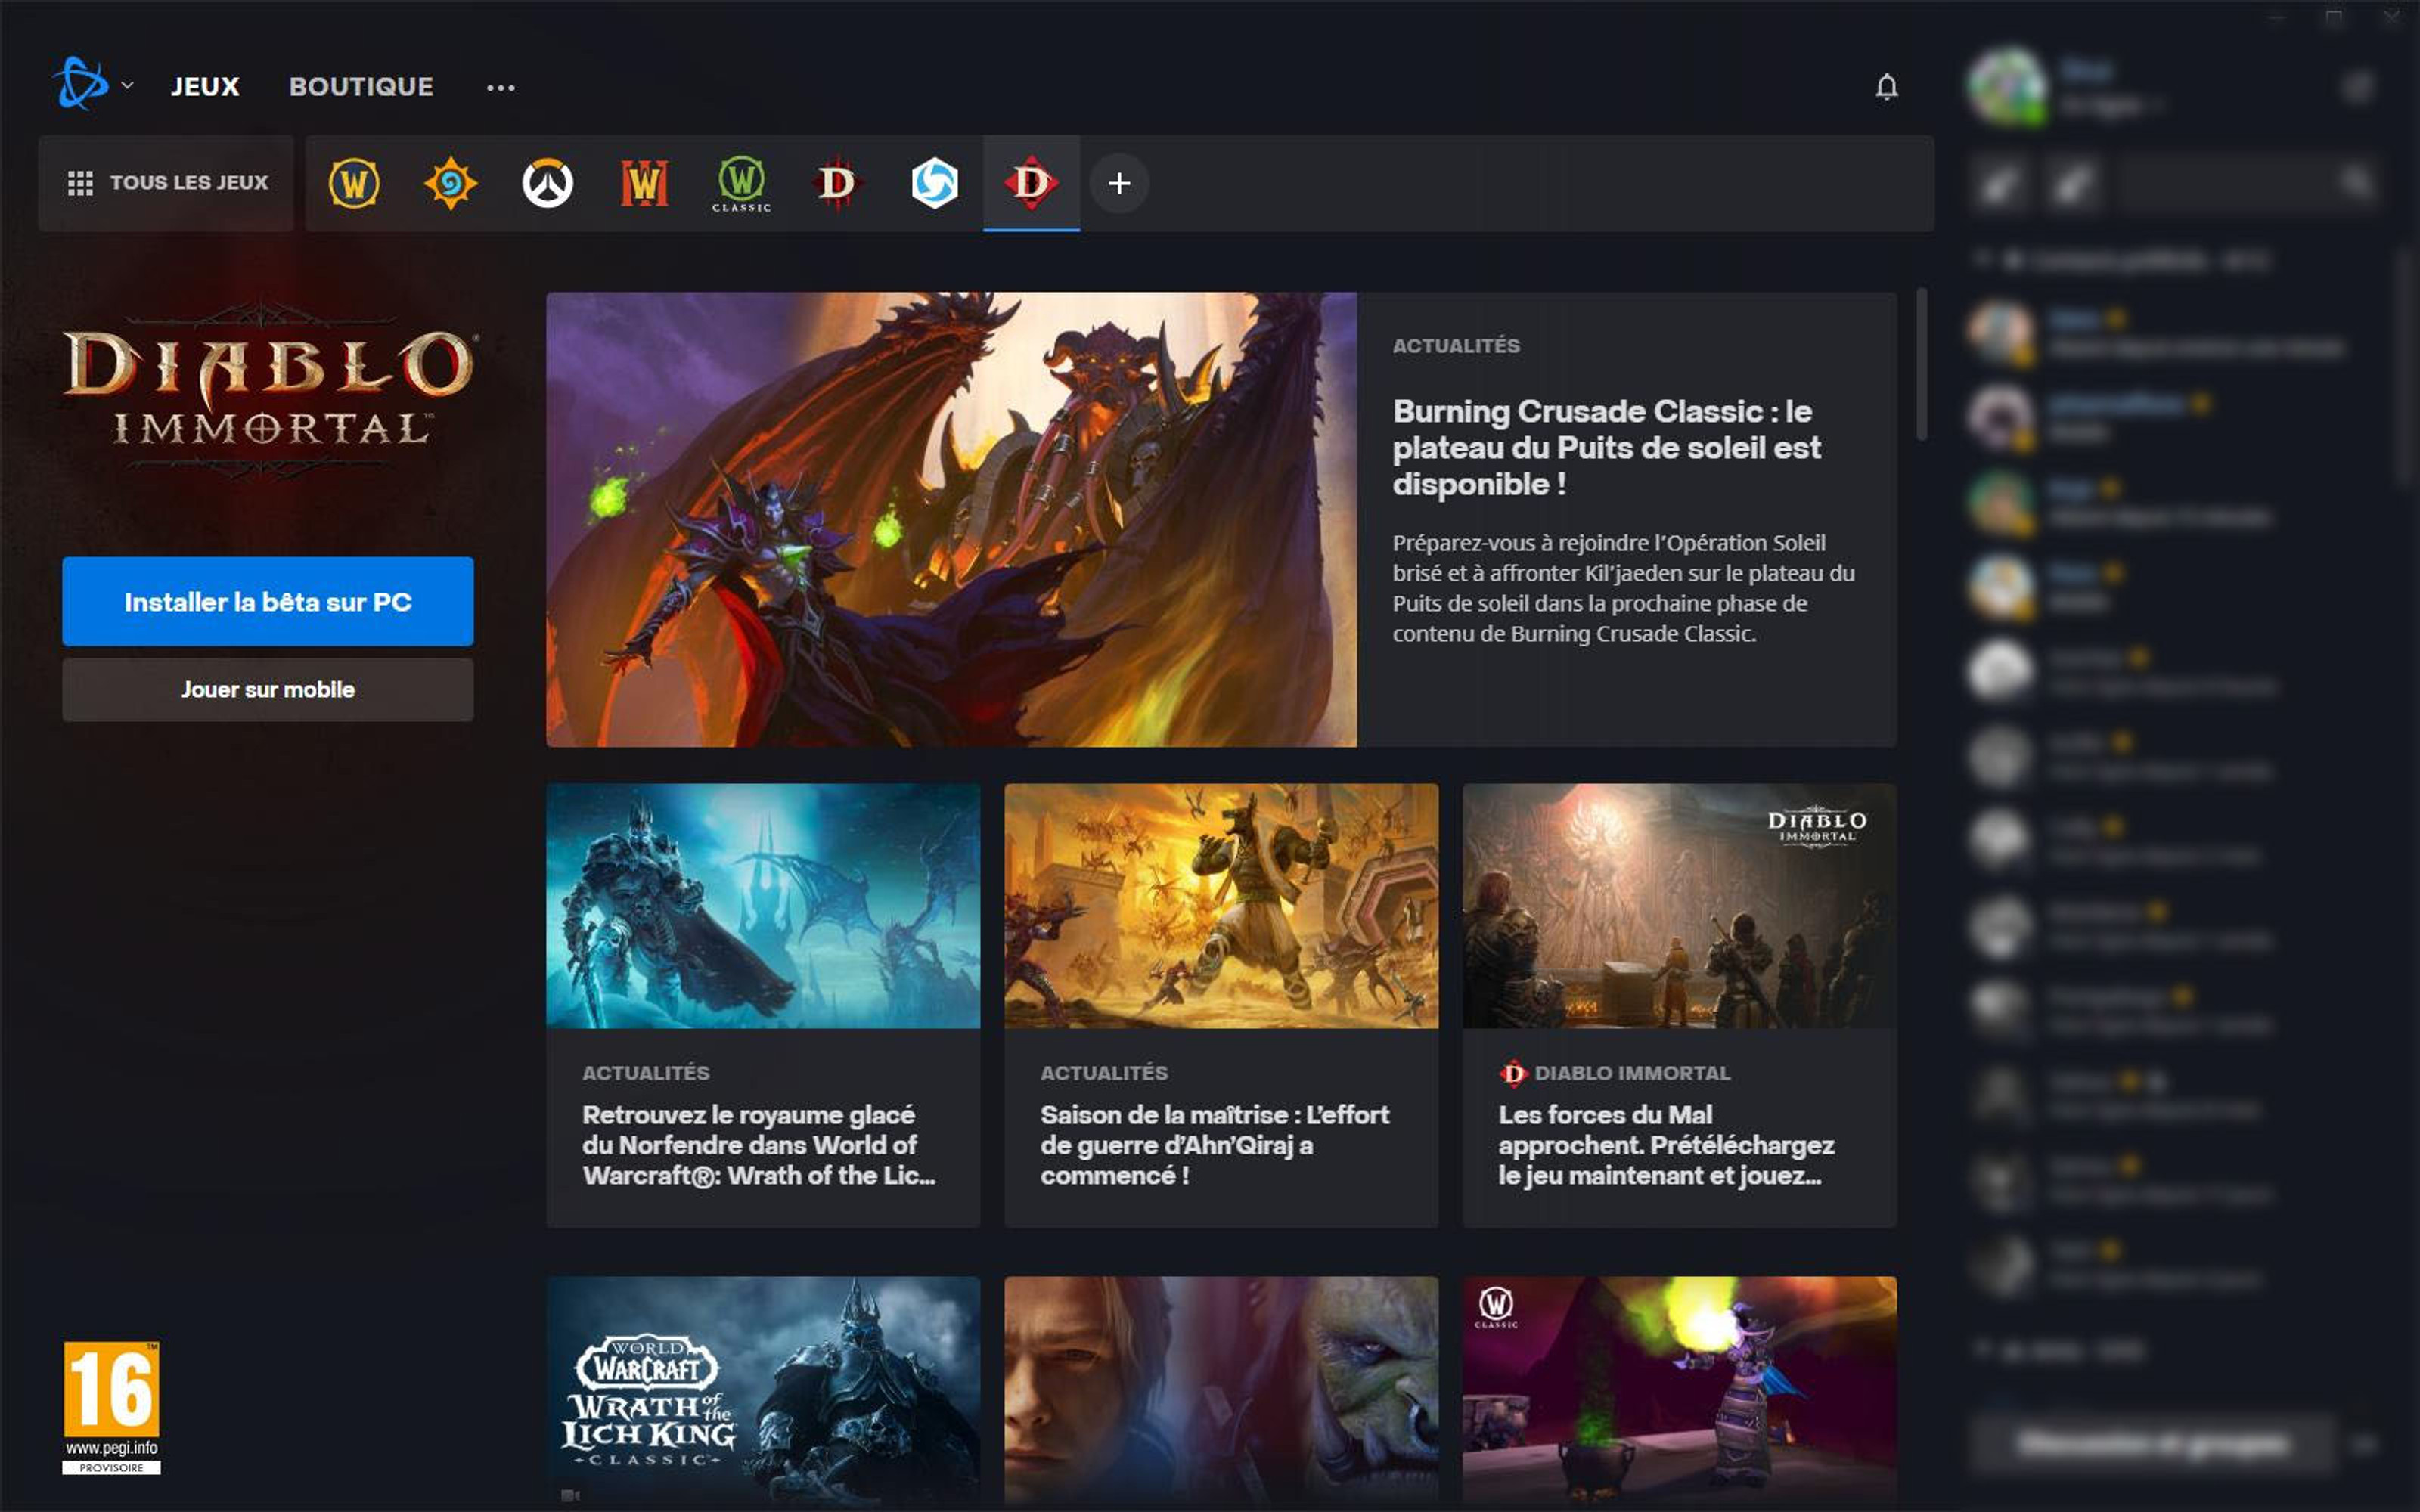Click the Préparez-vous à rejoindre description text
2420x1512 pixels.
click(1624, 588)
